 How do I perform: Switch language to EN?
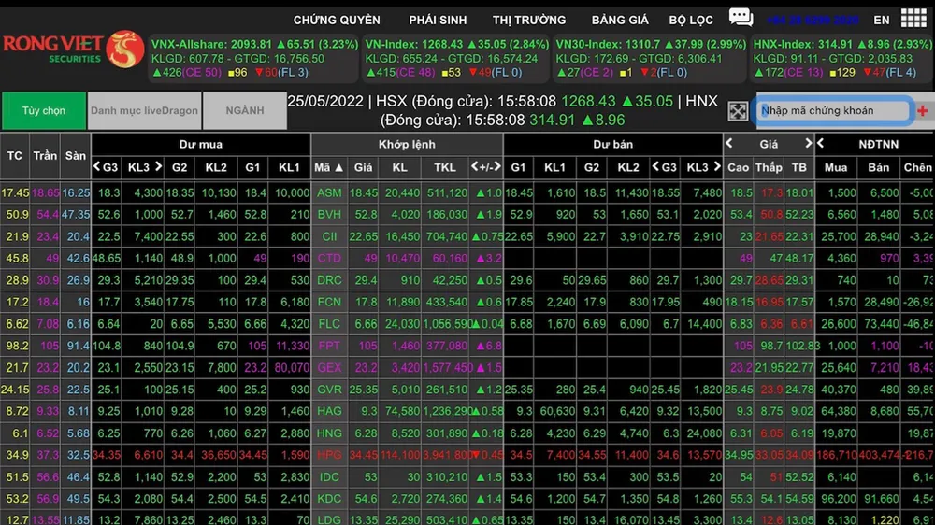pyautogui.click(x=882, y=20)
